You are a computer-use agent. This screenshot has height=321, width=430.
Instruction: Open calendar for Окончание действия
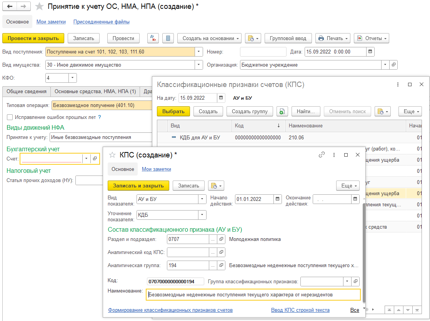[355, 199]
